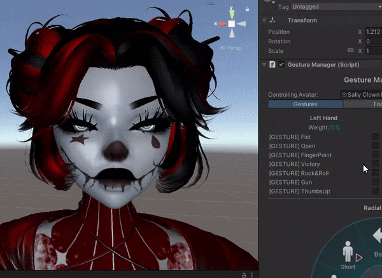Toggle the Fist gesture for left hand
This screenshot has height=278, width=382.
click(375, 137)
